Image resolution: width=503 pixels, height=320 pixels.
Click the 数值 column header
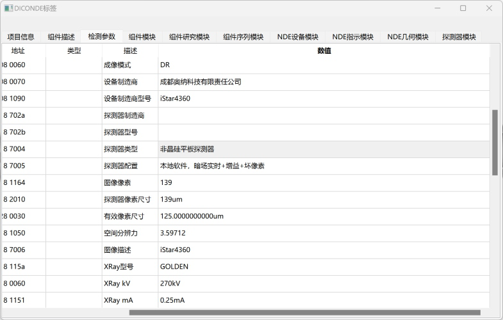coord(324,51)
